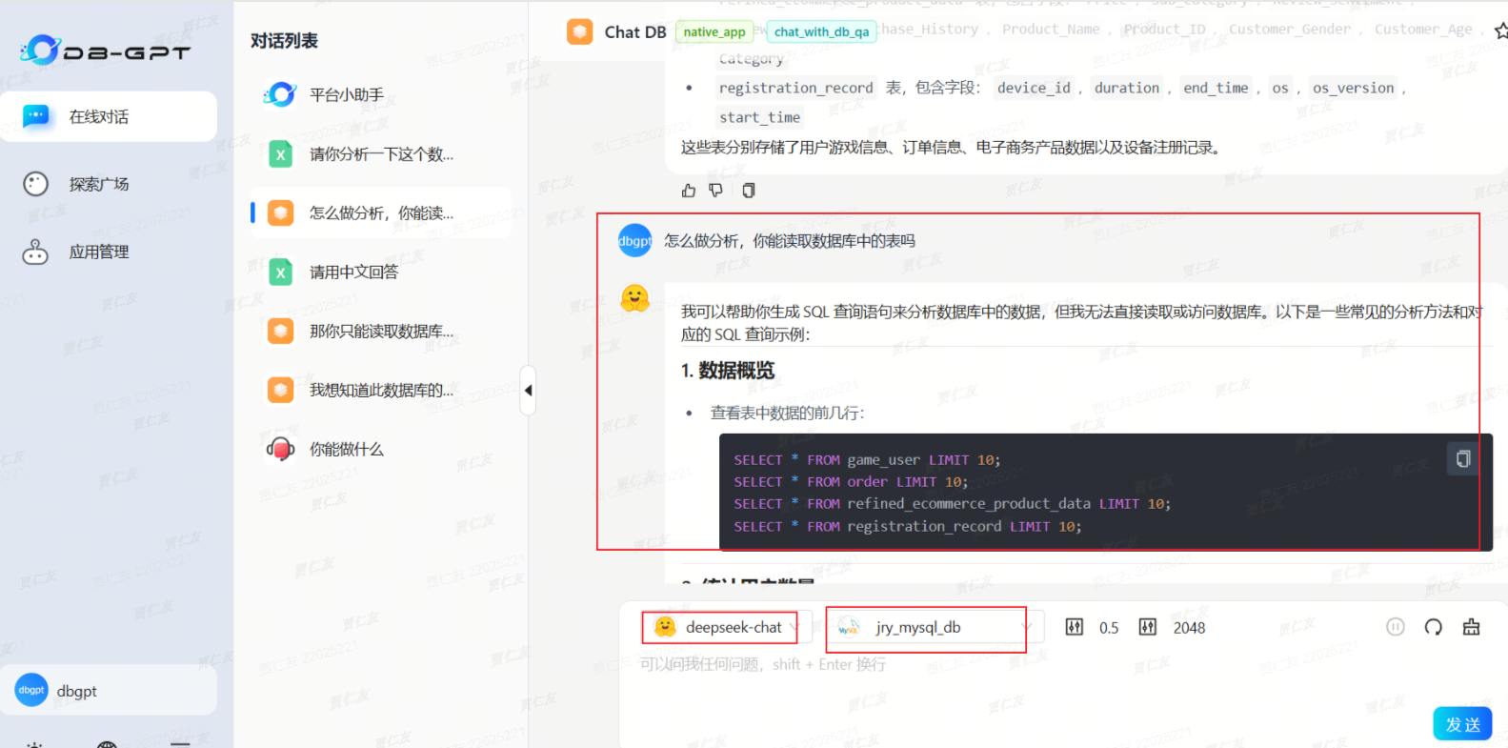The image size is (1508, 748).
Task: Click the native_app tag
Action: (x=714, y=31)
